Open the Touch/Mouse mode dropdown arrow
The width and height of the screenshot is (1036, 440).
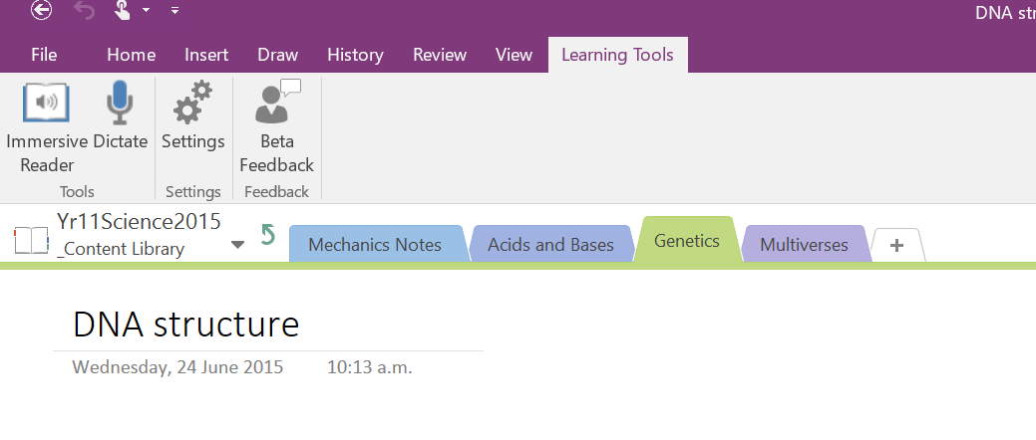[146, 11]
